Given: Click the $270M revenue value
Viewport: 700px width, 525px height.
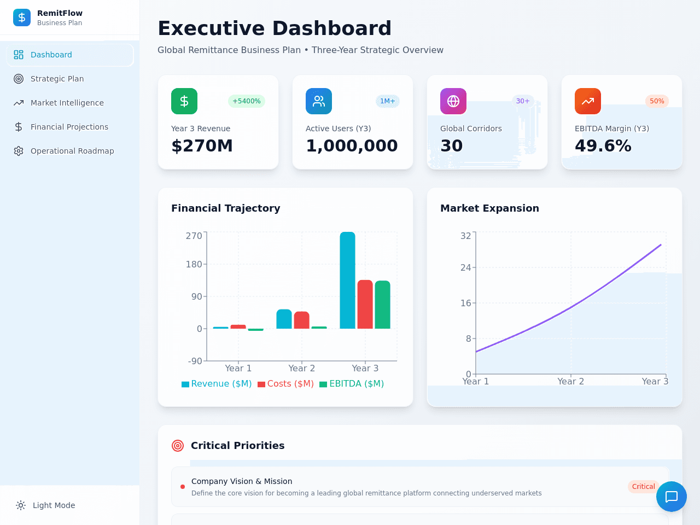Looking at the screenshot, I should point(202,146).
